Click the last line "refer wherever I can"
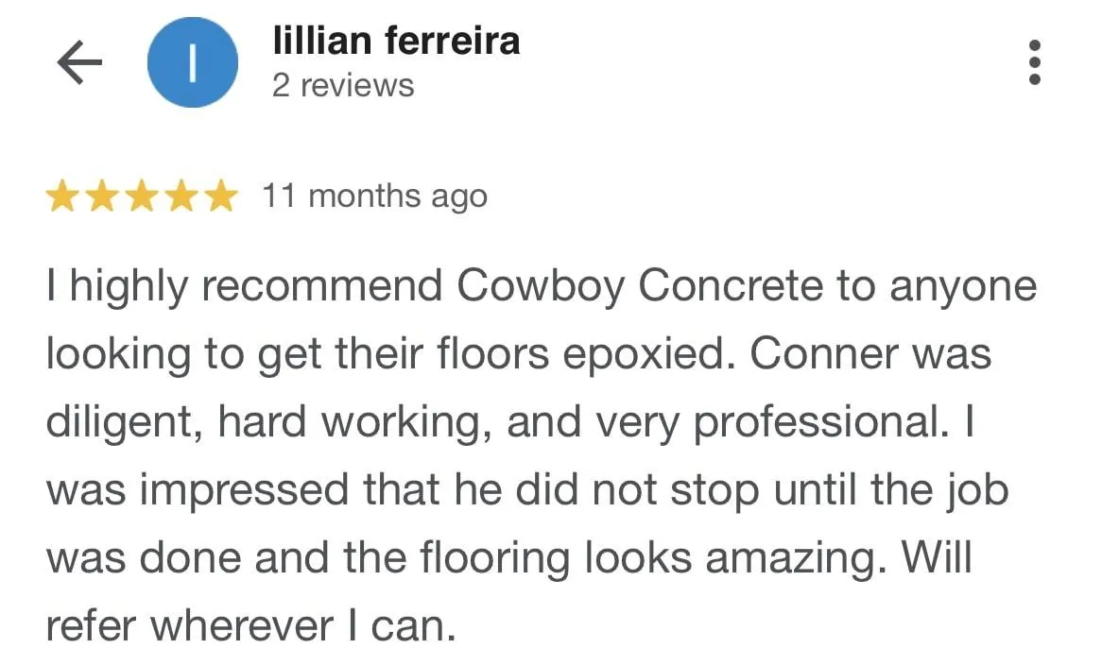Image resolution: width=1102 pixels, height=666 pixels. tap(251, 625)
